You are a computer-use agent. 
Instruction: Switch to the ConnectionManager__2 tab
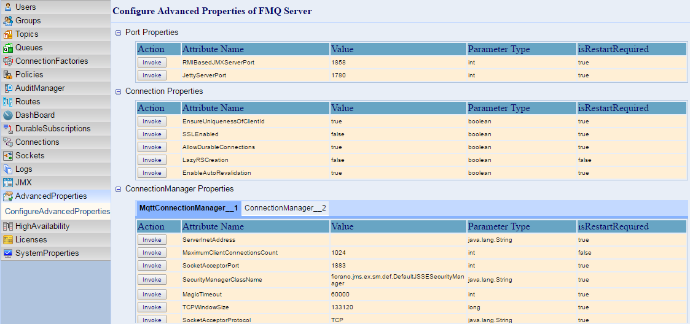click(285, 209)
